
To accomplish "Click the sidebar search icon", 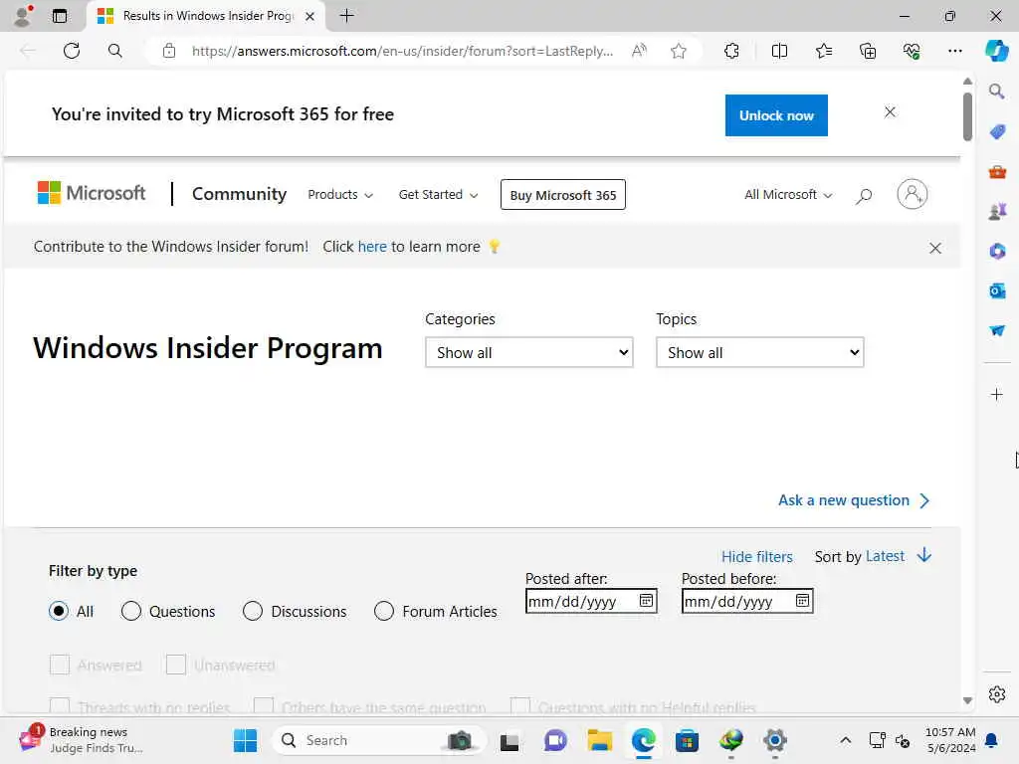I will pos(997,92).
